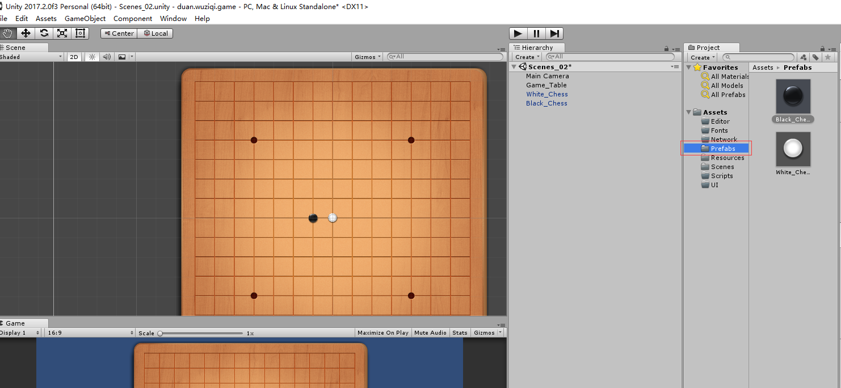Step one frame forward
This screenshot has height=388, width=841.
click(554, 33)
